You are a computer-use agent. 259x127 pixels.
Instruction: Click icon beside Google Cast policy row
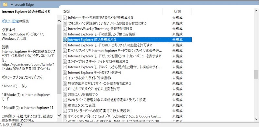(x=65, y=116)
